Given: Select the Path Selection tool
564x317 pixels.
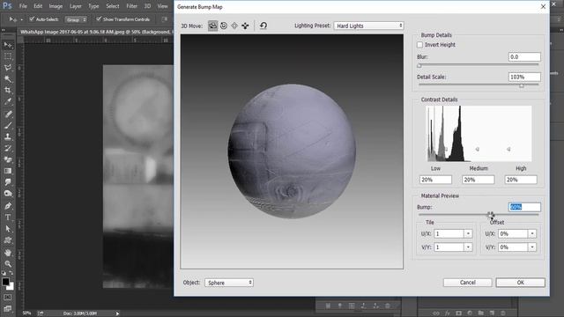Looking at the screenshot, I should 8,229.
